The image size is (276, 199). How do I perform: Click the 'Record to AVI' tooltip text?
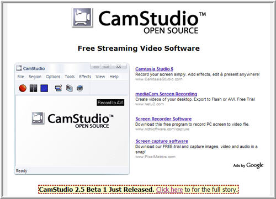tap(110, 103)
